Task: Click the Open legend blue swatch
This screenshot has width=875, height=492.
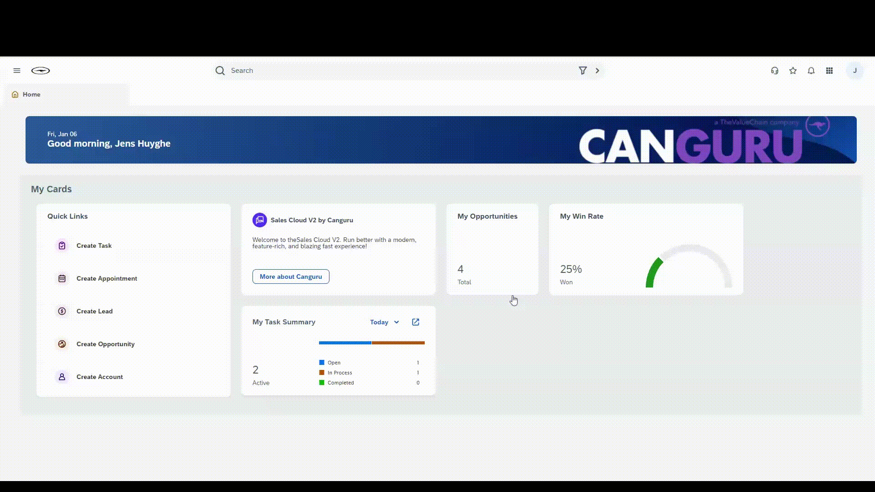Action: click(322, 363)
